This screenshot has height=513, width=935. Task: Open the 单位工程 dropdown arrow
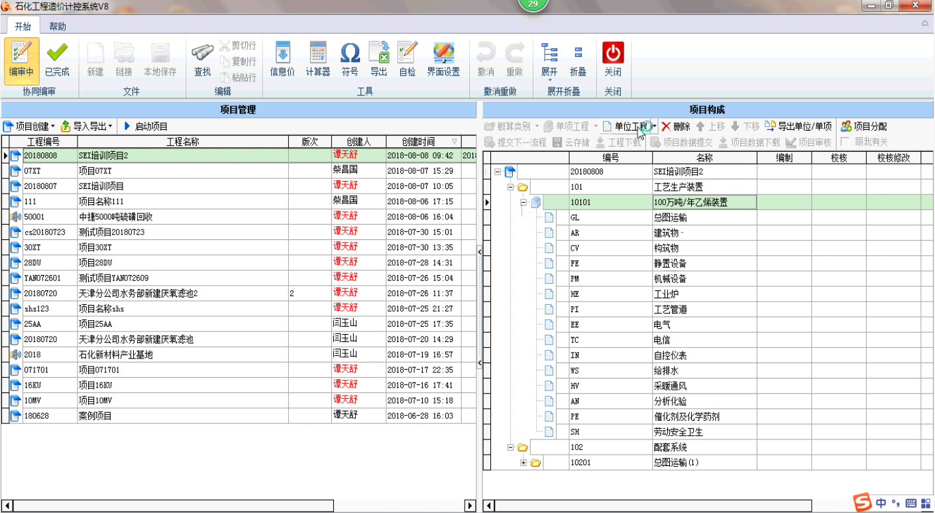[655, 127]
